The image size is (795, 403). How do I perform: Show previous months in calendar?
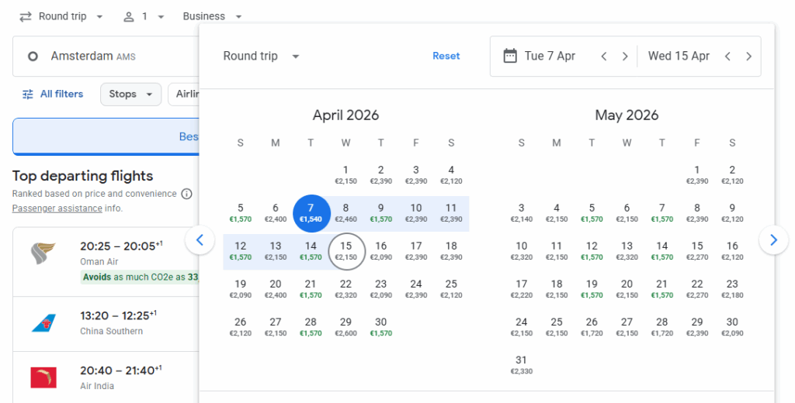(200, 240)
